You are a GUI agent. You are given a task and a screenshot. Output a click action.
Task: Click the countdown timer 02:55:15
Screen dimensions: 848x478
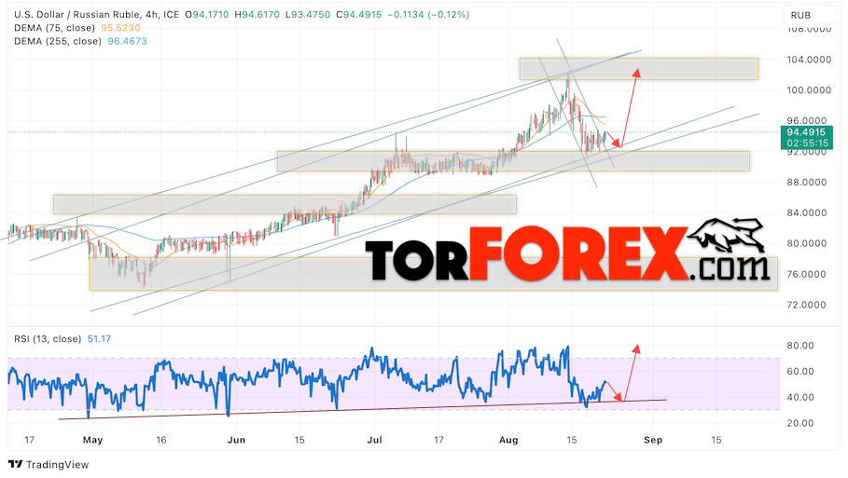(806, 143)
